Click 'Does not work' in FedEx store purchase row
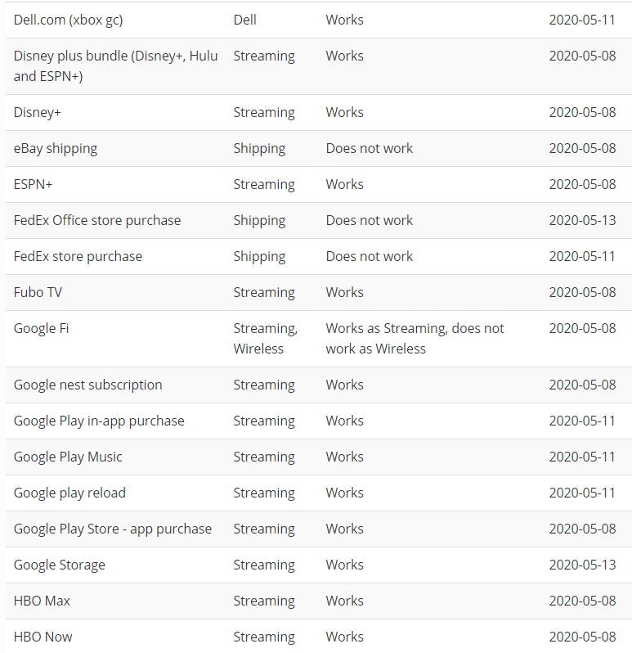The height and width of the screenshot is (653, 632). tap(370, 257)
